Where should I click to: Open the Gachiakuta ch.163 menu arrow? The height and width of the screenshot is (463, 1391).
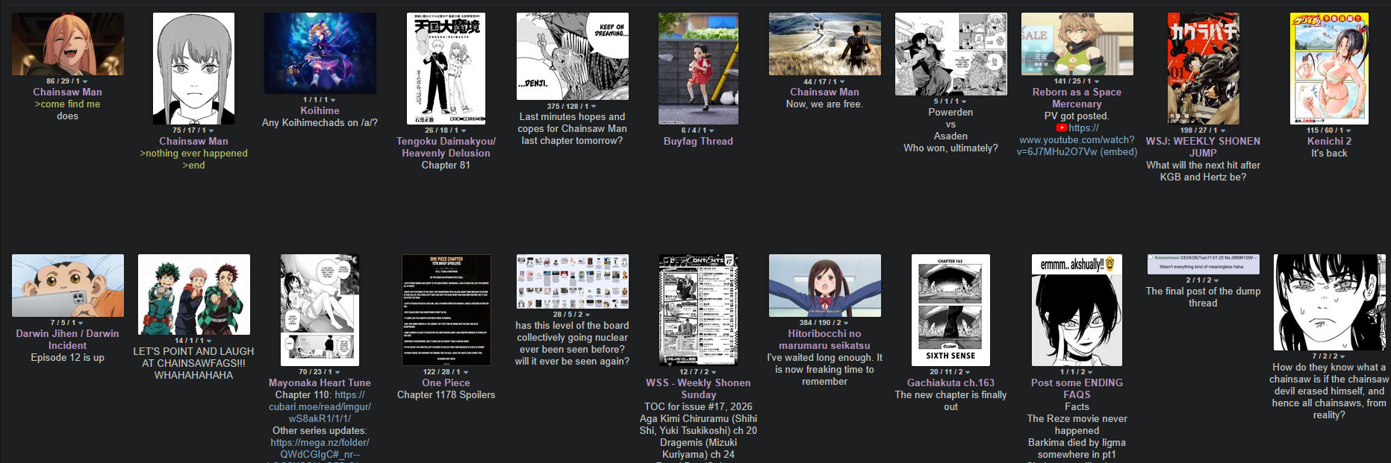click(968, 372)
